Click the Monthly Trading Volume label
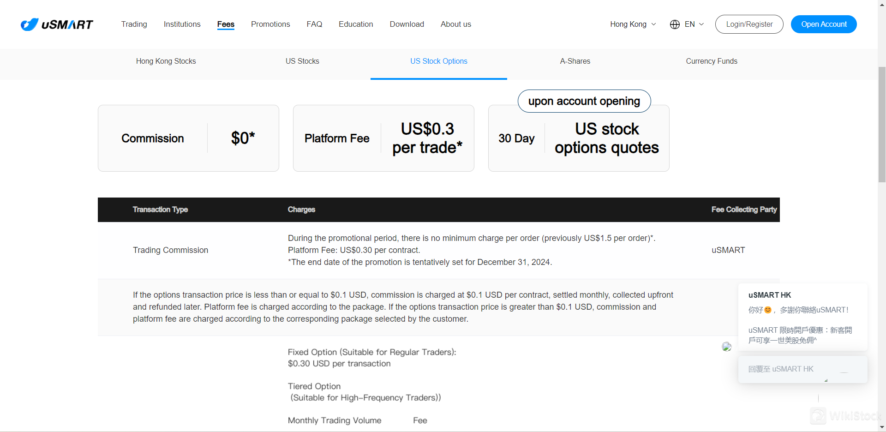The width and height of the screenshot is (886, 432). [x=335, y=420]
